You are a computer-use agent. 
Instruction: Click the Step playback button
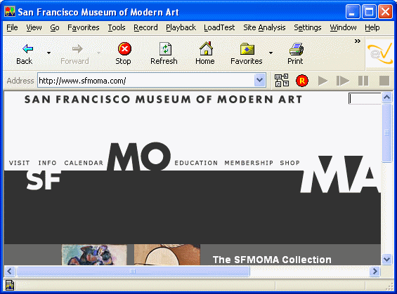(343, 81)
